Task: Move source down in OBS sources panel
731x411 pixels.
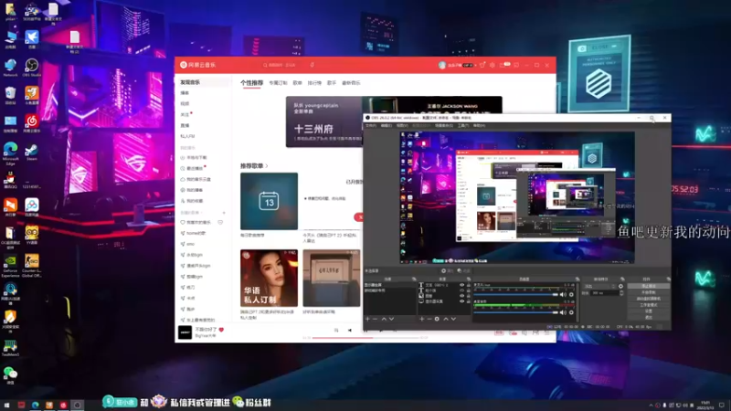Action: tap(453, 319)
